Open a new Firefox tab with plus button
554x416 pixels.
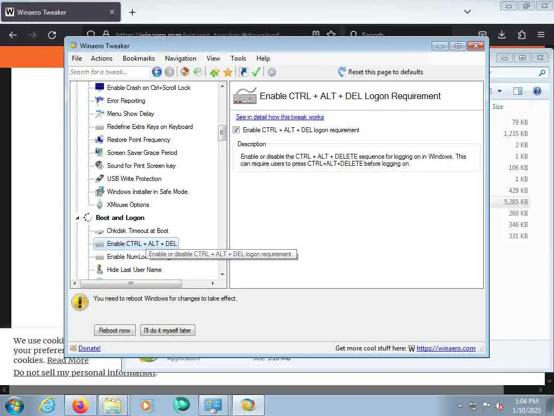point(132,12)
